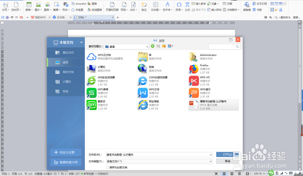303x176 pixels.
Task: Switch to the 我的WPS tab
Action: (41, 17)
